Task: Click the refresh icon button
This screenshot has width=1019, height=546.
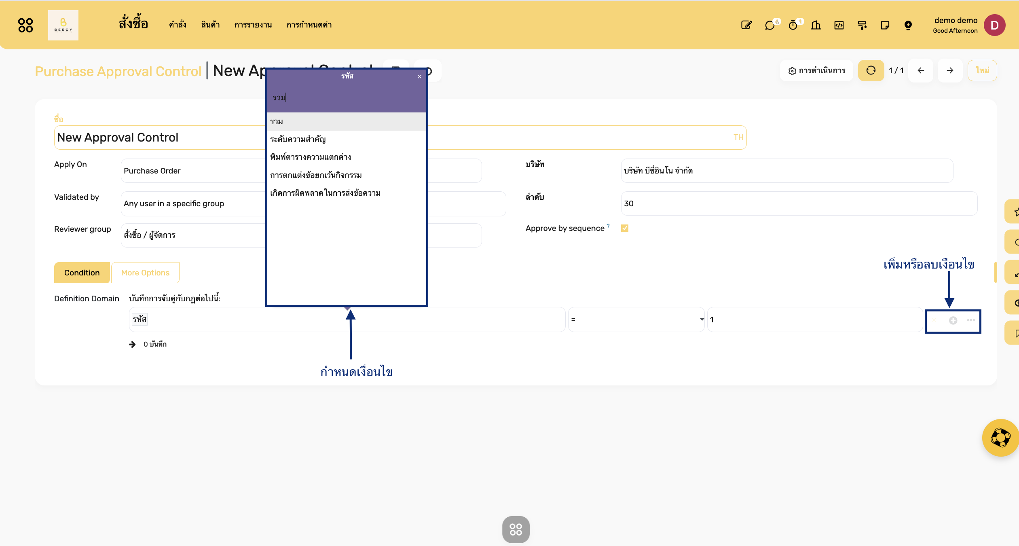Action: 871,70
